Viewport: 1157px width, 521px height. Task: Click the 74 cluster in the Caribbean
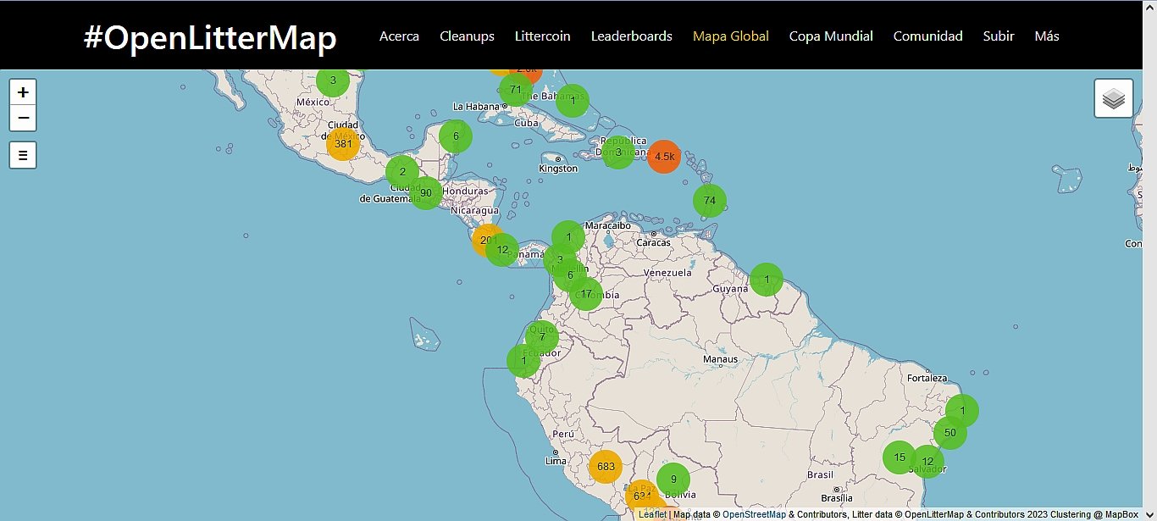pos(710,201)
